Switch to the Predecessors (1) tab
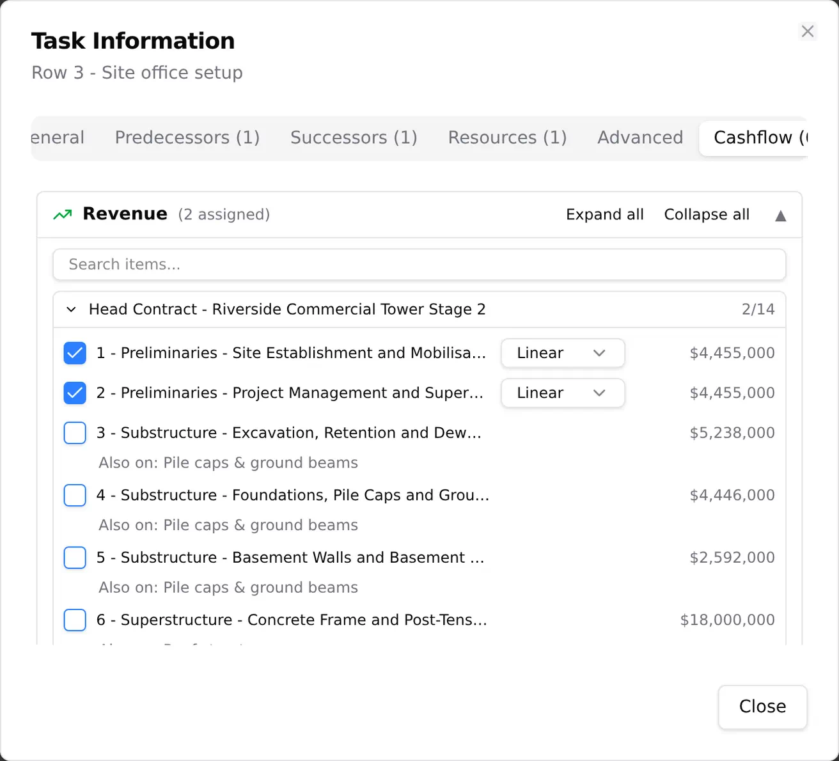Screen dimensions: 839x761 tap(187, 138)
